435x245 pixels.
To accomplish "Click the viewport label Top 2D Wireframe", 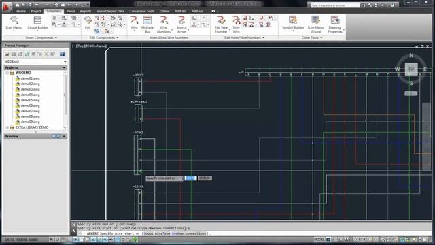I will coord(90,46).
